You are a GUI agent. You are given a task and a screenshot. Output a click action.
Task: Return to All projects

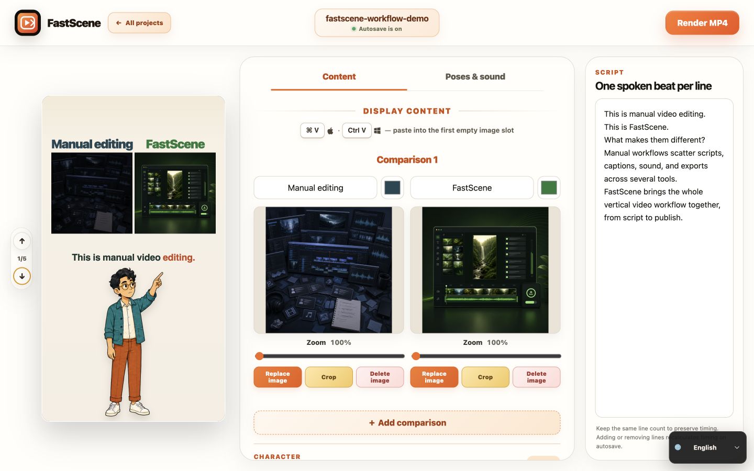click(139, 23)
